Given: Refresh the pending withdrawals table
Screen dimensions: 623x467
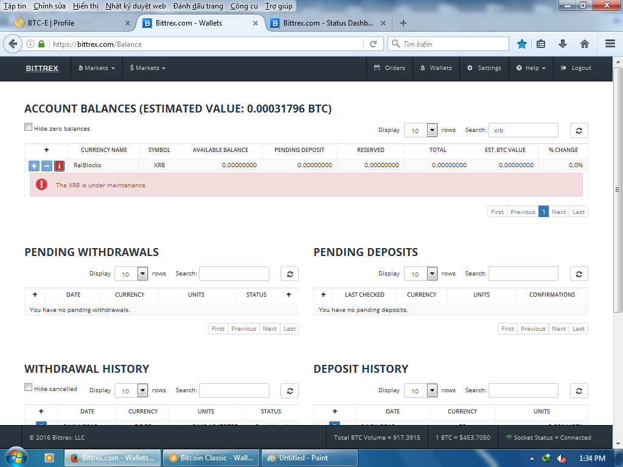Looking at the screenshot, I should pyautogui.click(x=290, y=274).
